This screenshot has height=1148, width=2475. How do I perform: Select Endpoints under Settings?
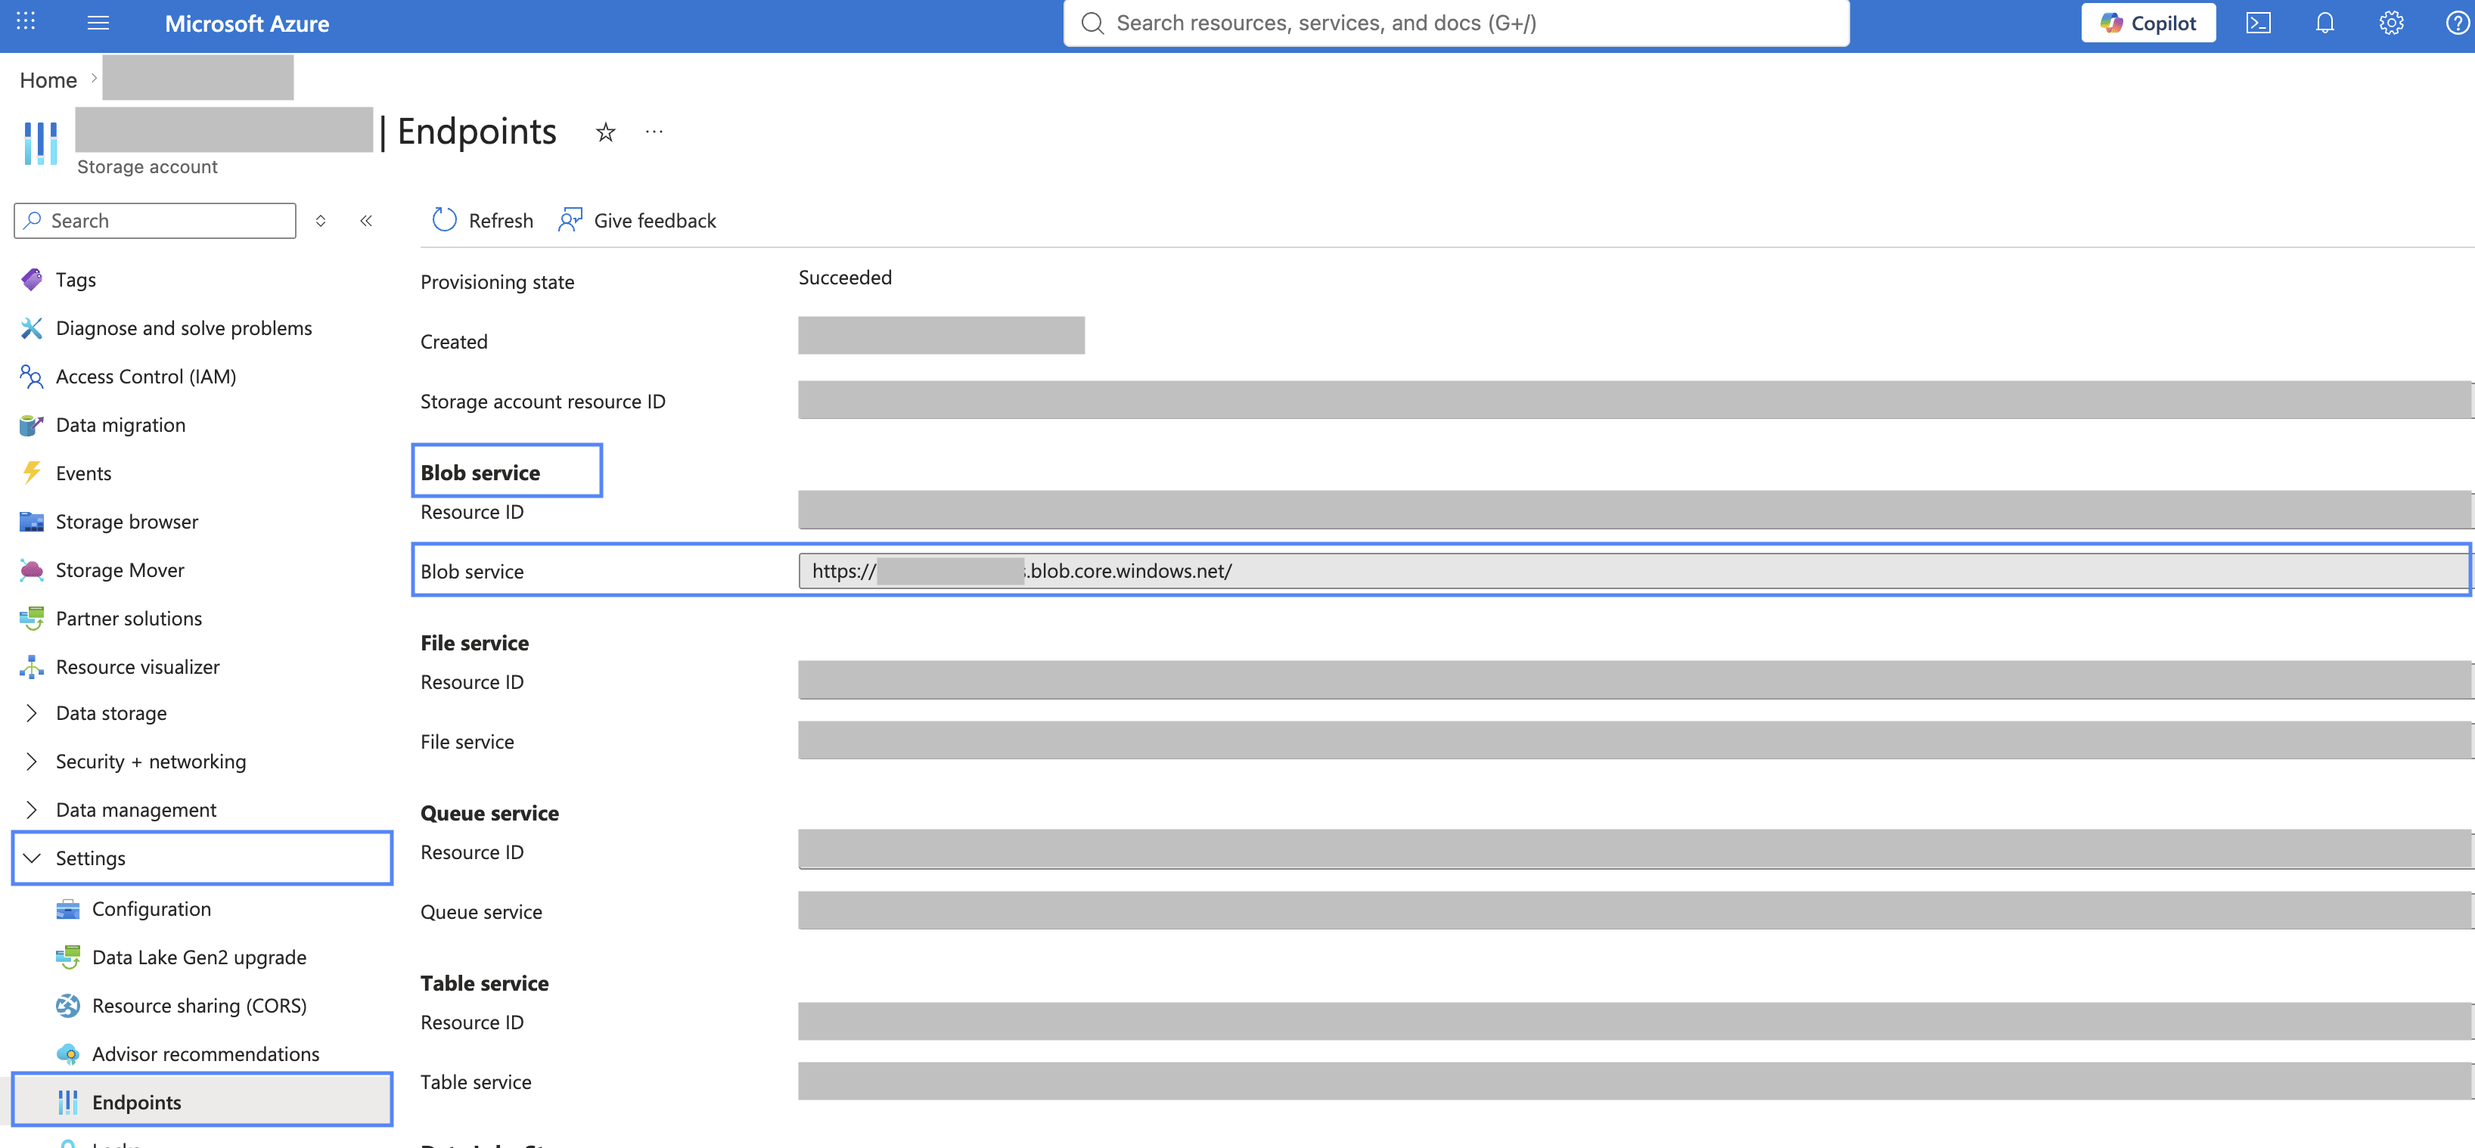pyautogui.click(x=202, y=1102)
